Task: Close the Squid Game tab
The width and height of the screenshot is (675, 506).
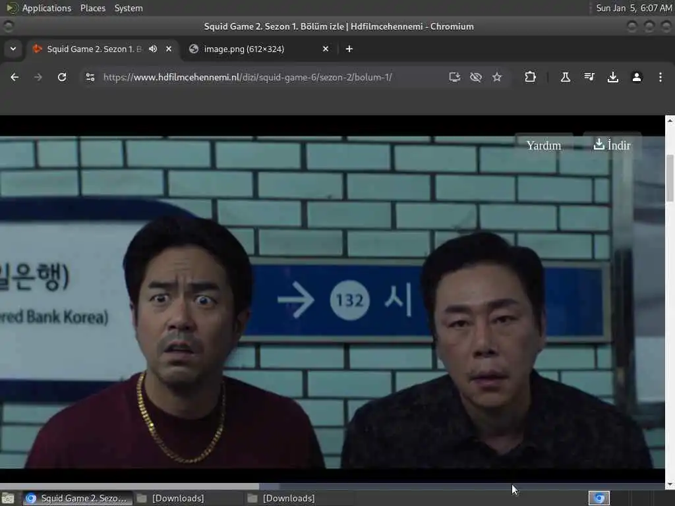Action: [169, 49]
